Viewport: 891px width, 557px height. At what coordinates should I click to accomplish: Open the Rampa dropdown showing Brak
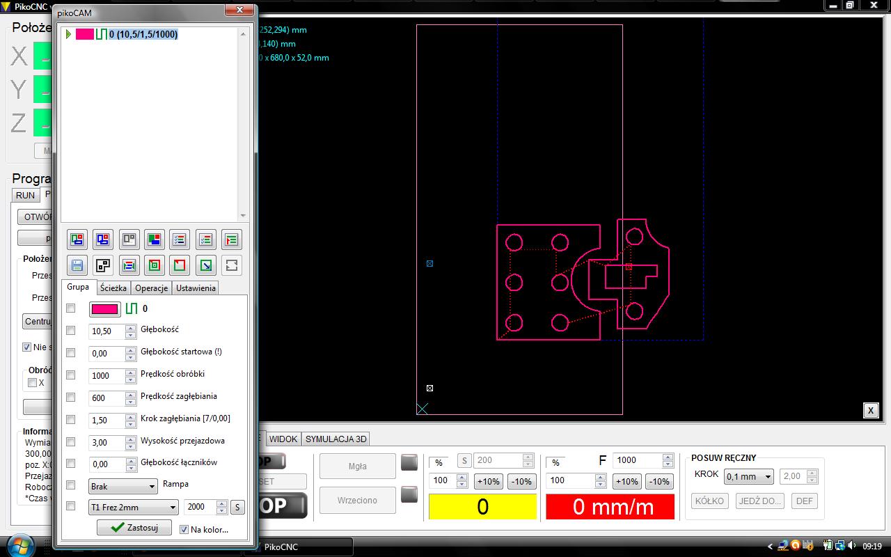coord(123,486)
